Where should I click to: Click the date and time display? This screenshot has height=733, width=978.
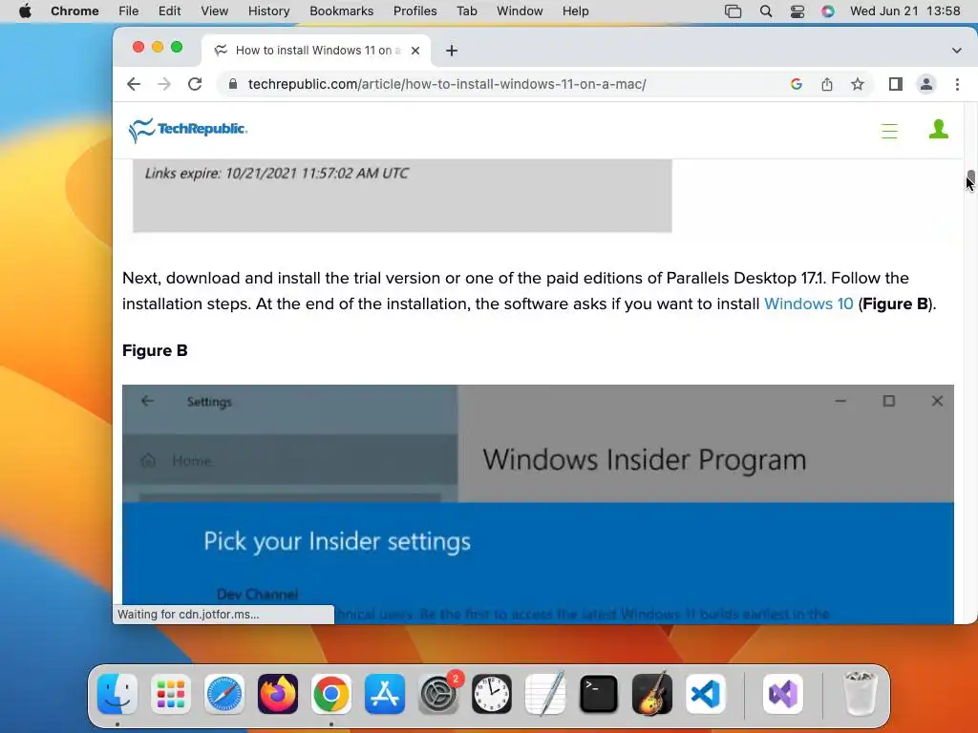tap(905, 11)
